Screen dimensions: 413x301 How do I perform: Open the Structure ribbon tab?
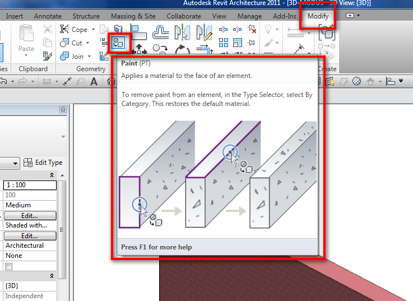86,16
